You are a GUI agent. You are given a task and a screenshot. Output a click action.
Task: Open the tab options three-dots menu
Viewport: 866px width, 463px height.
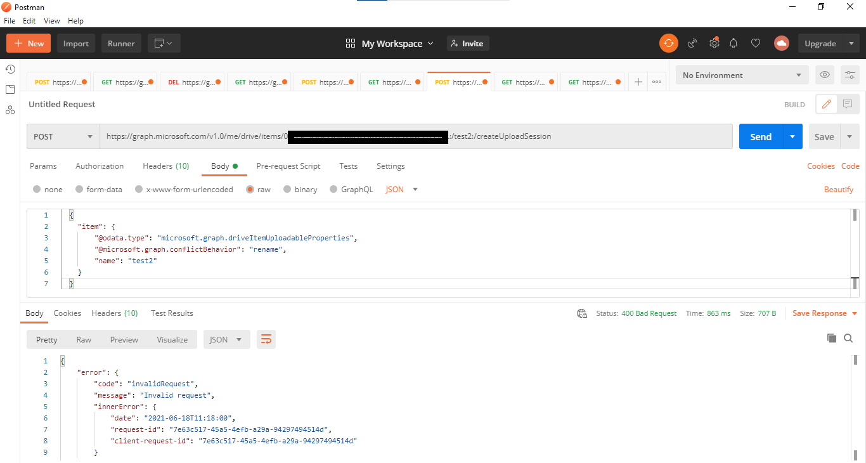coord(657,82)
